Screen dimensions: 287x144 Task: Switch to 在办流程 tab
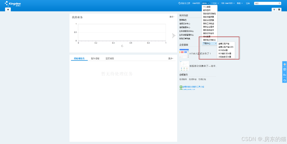click(x=95, y=59)
